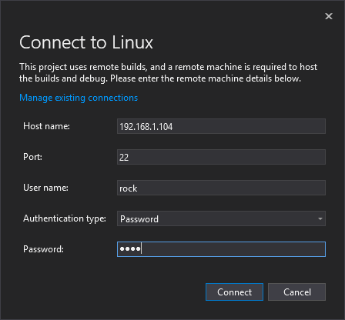
Task: Select the User name field containing rock
Action: [x=221, y=188]
